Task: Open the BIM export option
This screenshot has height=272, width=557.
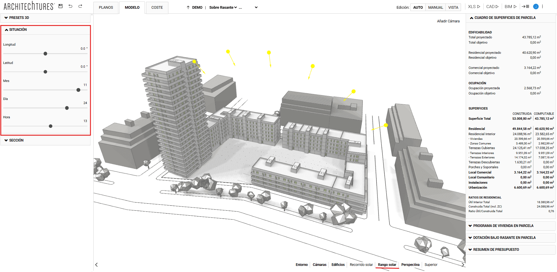Action: coord(510,6)
